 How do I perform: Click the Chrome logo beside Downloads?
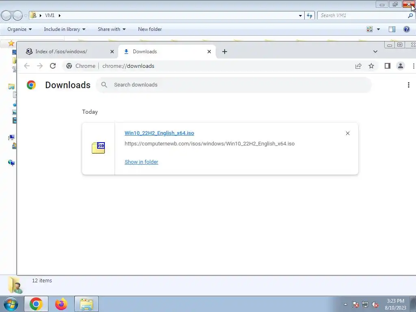pyautogui.click(x=31, y=85)
